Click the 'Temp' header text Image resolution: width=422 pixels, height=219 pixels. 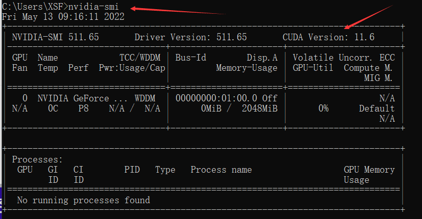[48, 68]
